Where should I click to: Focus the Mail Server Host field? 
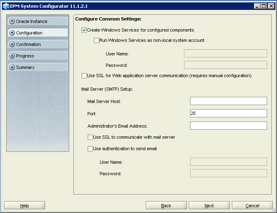(228, 101)
